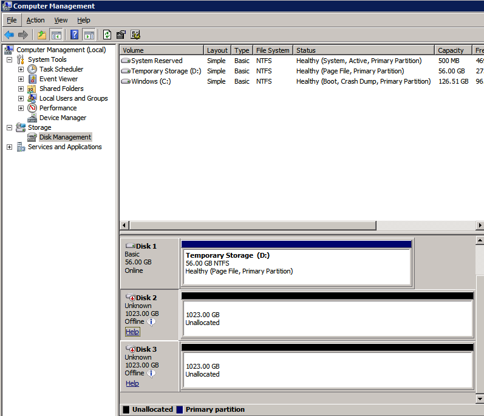This screenshot has height=416, width=484.
Task: Select the Temporary Storage (D:) partition block
Action: point(296,263)
